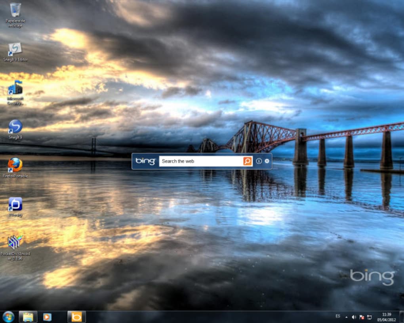Open Bing Desktop settings via gear icon

click(267, 161)
